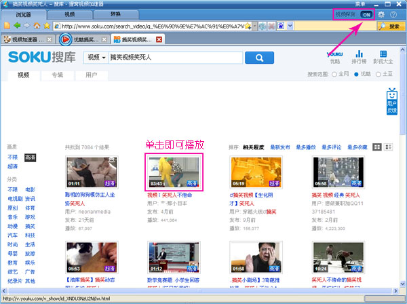Filter by 搞笑 category
Image resolution: width=407 pixels, height=304 pixels.
pyautogui.click(x=30, y=227)
